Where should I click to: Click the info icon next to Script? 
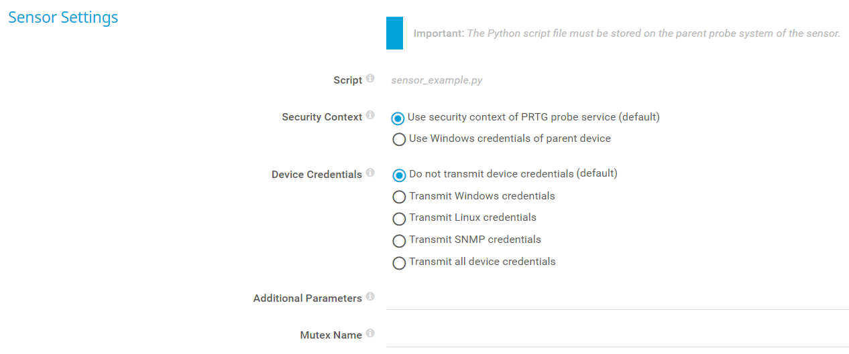point(370,79)
